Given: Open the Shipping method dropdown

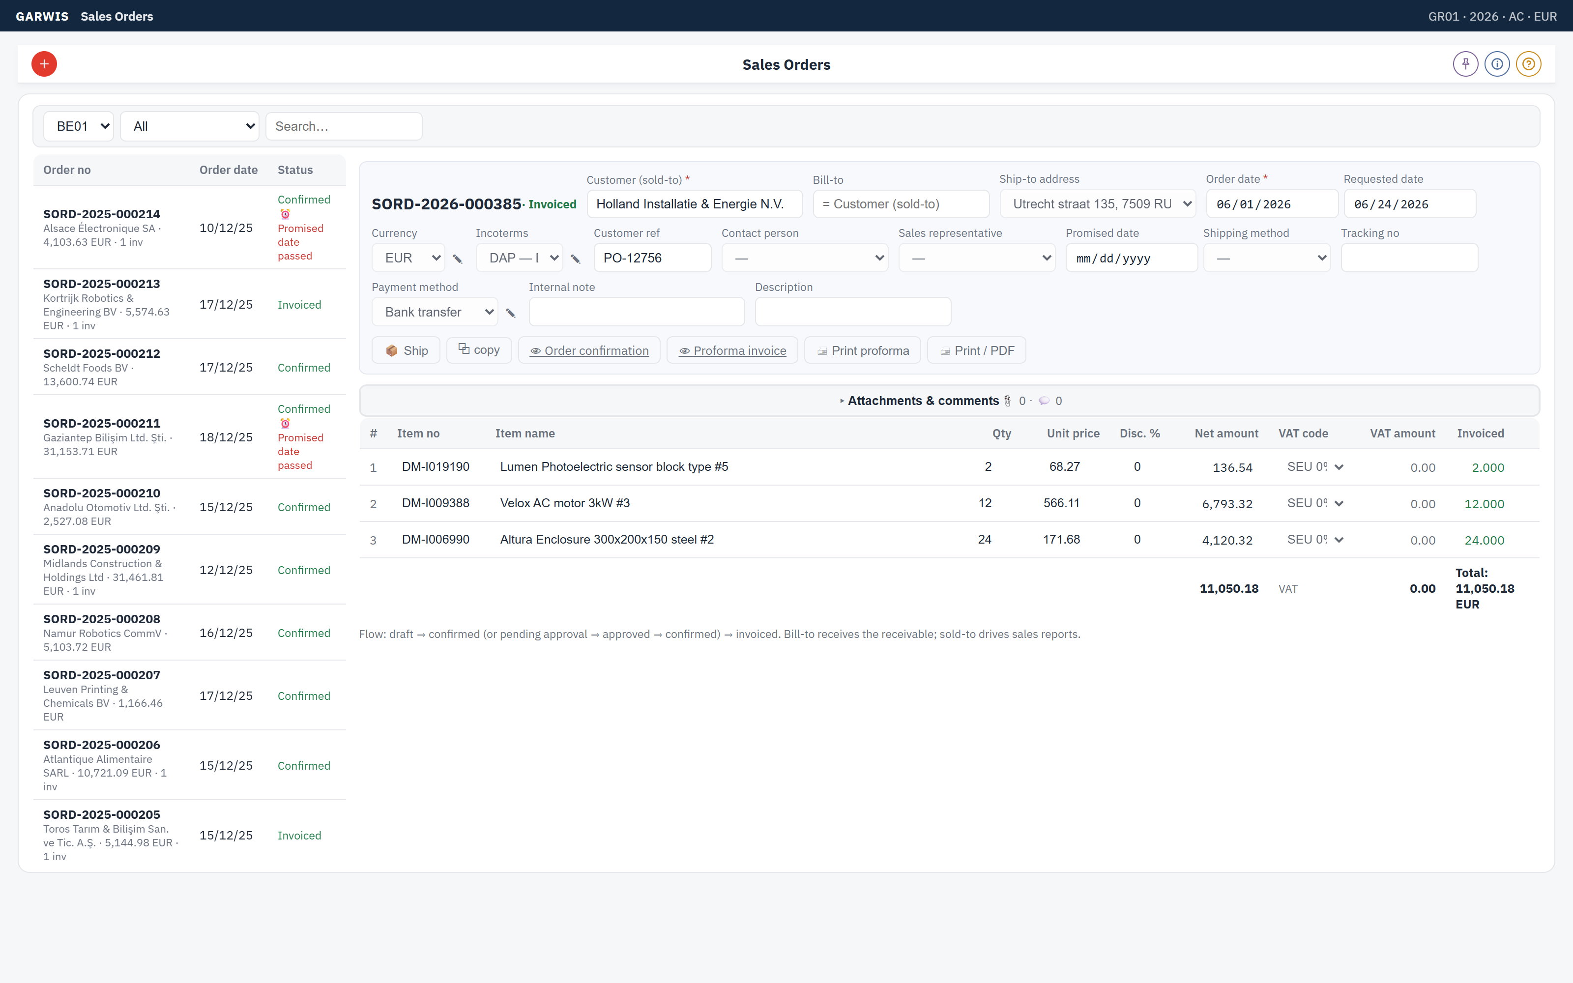Looking at the screenshot, I should tap(1267, 258).
